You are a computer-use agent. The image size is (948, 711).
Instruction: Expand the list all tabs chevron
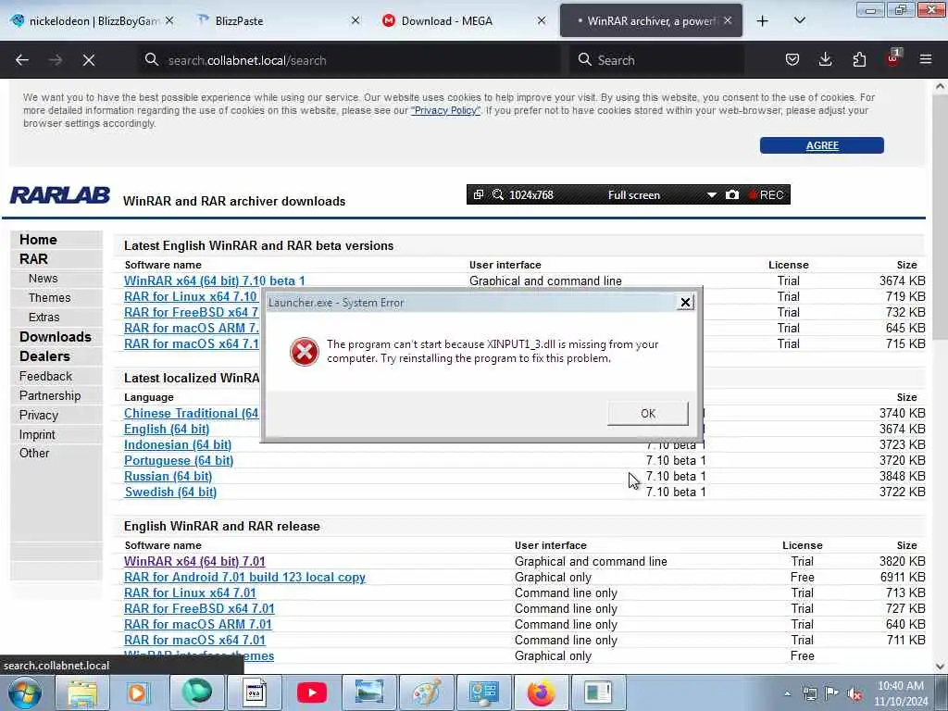point(799,21)
